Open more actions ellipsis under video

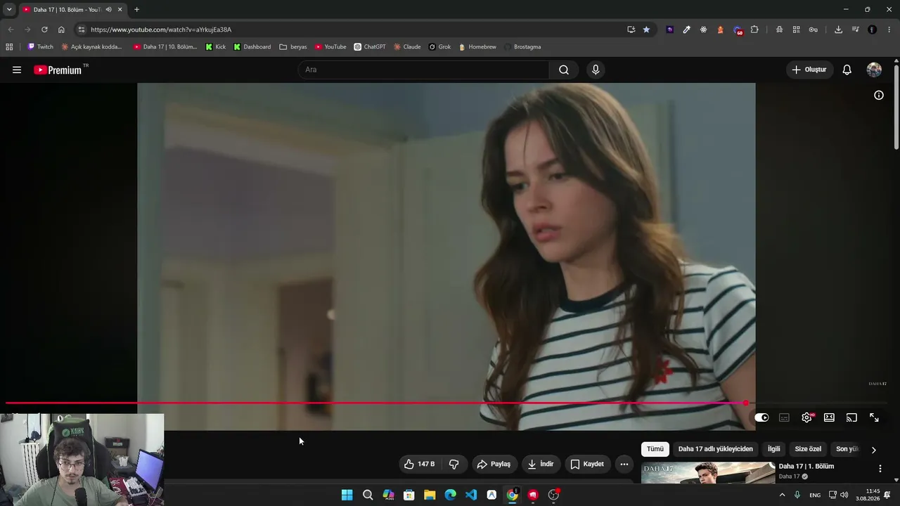coord(624,464)
